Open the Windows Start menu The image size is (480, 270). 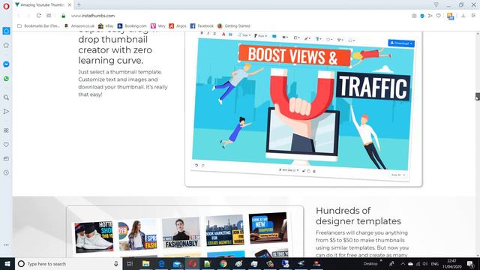[7, 263]
